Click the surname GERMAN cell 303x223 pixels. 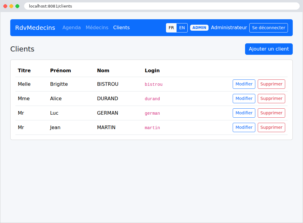point(107,113)
